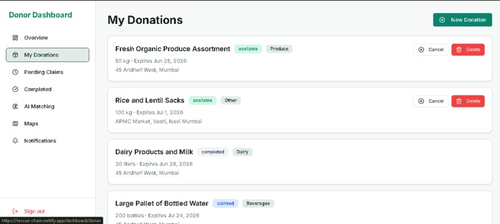Create a New Donation
This screenshot has height=224, width=500.
pyautogui.click(x=462, y=20)
